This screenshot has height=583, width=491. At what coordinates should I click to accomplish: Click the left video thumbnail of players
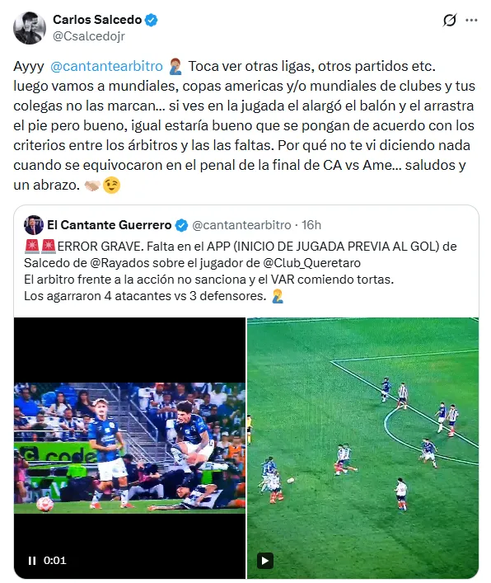pyautogui.click(x=129, y=448)
